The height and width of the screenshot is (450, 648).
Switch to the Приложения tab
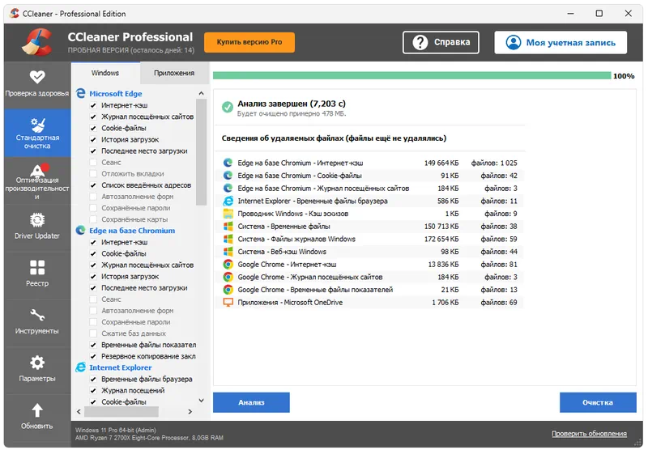coord(174,73)
